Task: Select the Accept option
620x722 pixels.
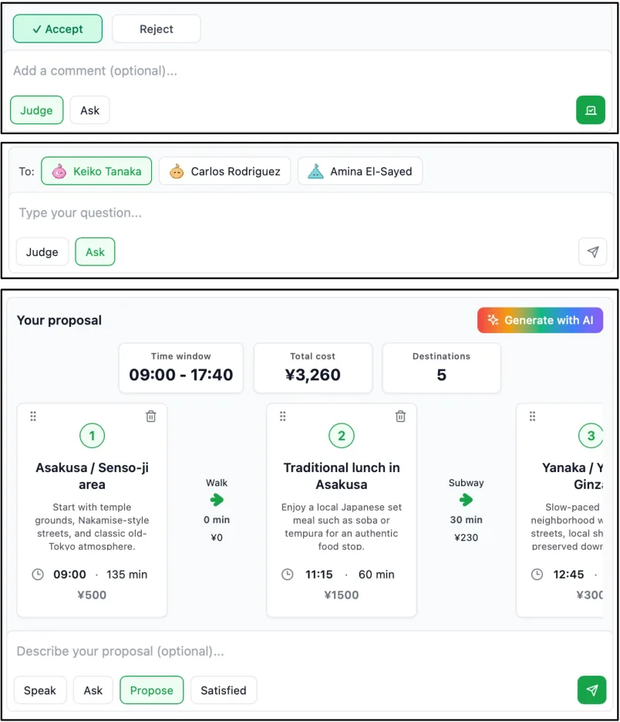Action: [x=58, y=29]
